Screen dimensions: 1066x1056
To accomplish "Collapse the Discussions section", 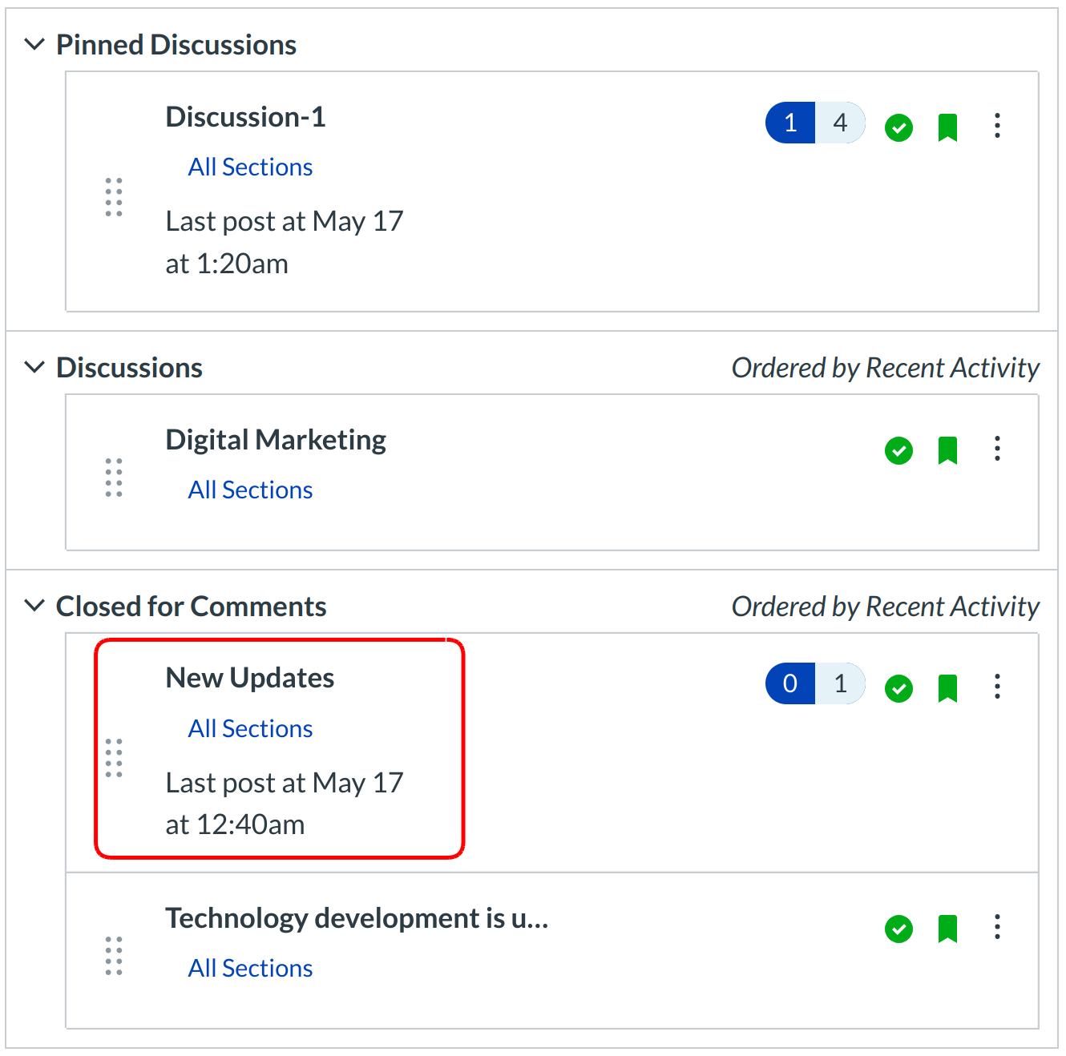I will tap(34, 367).
